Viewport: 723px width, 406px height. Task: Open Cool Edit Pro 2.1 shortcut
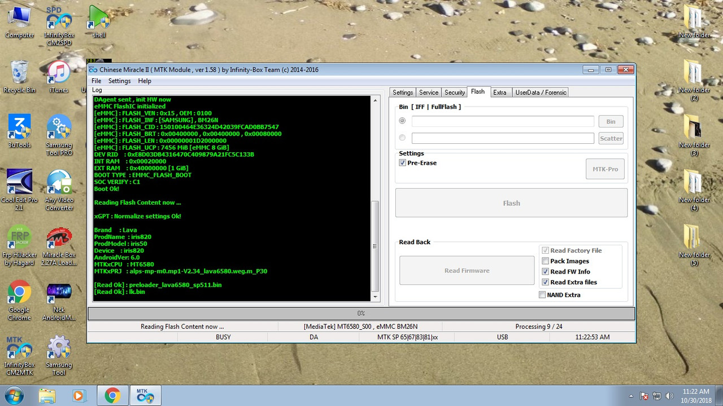[x=19, y=190]
